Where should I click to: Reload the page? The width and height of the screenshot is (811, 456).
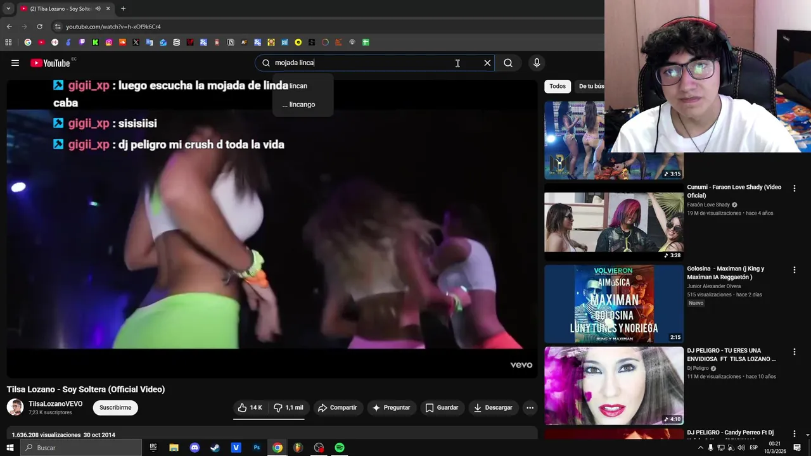click(39, 27)
